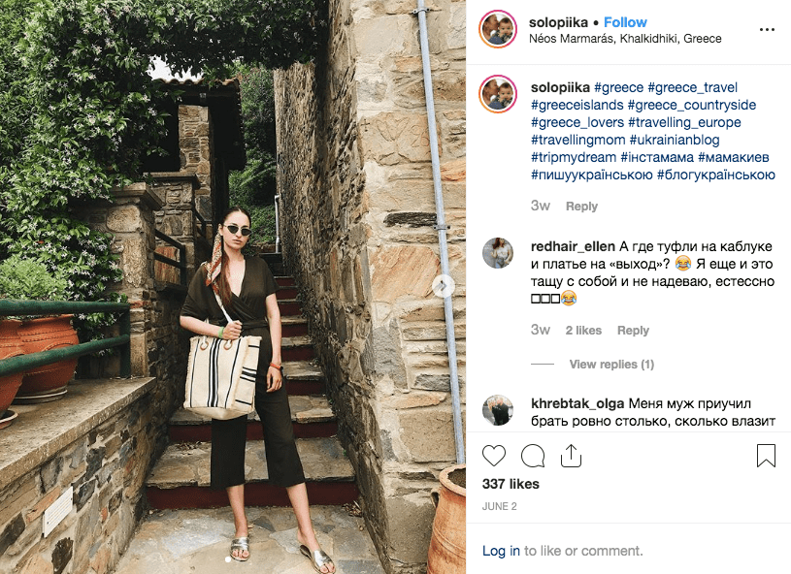This screenshot has height=574, width=791.
Task: Expand View replies (1)
Action: [611, 364]
